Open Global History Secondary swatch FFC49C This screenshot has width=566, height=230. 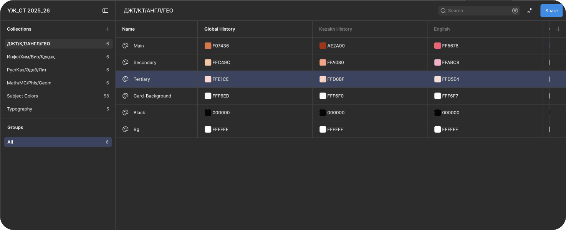point(208,62)
